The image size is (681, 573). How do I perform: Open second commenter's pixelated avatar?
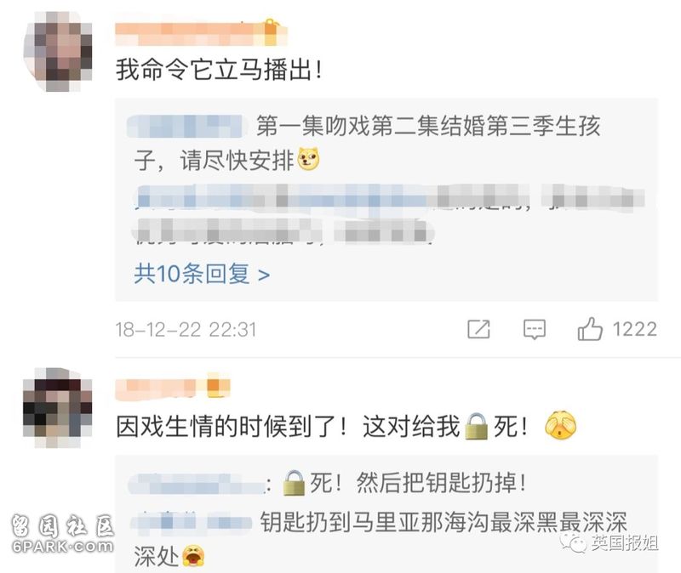57,408
